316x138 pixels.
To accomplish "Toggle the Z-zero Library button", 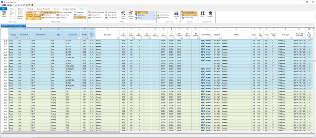I will point(189,12).
